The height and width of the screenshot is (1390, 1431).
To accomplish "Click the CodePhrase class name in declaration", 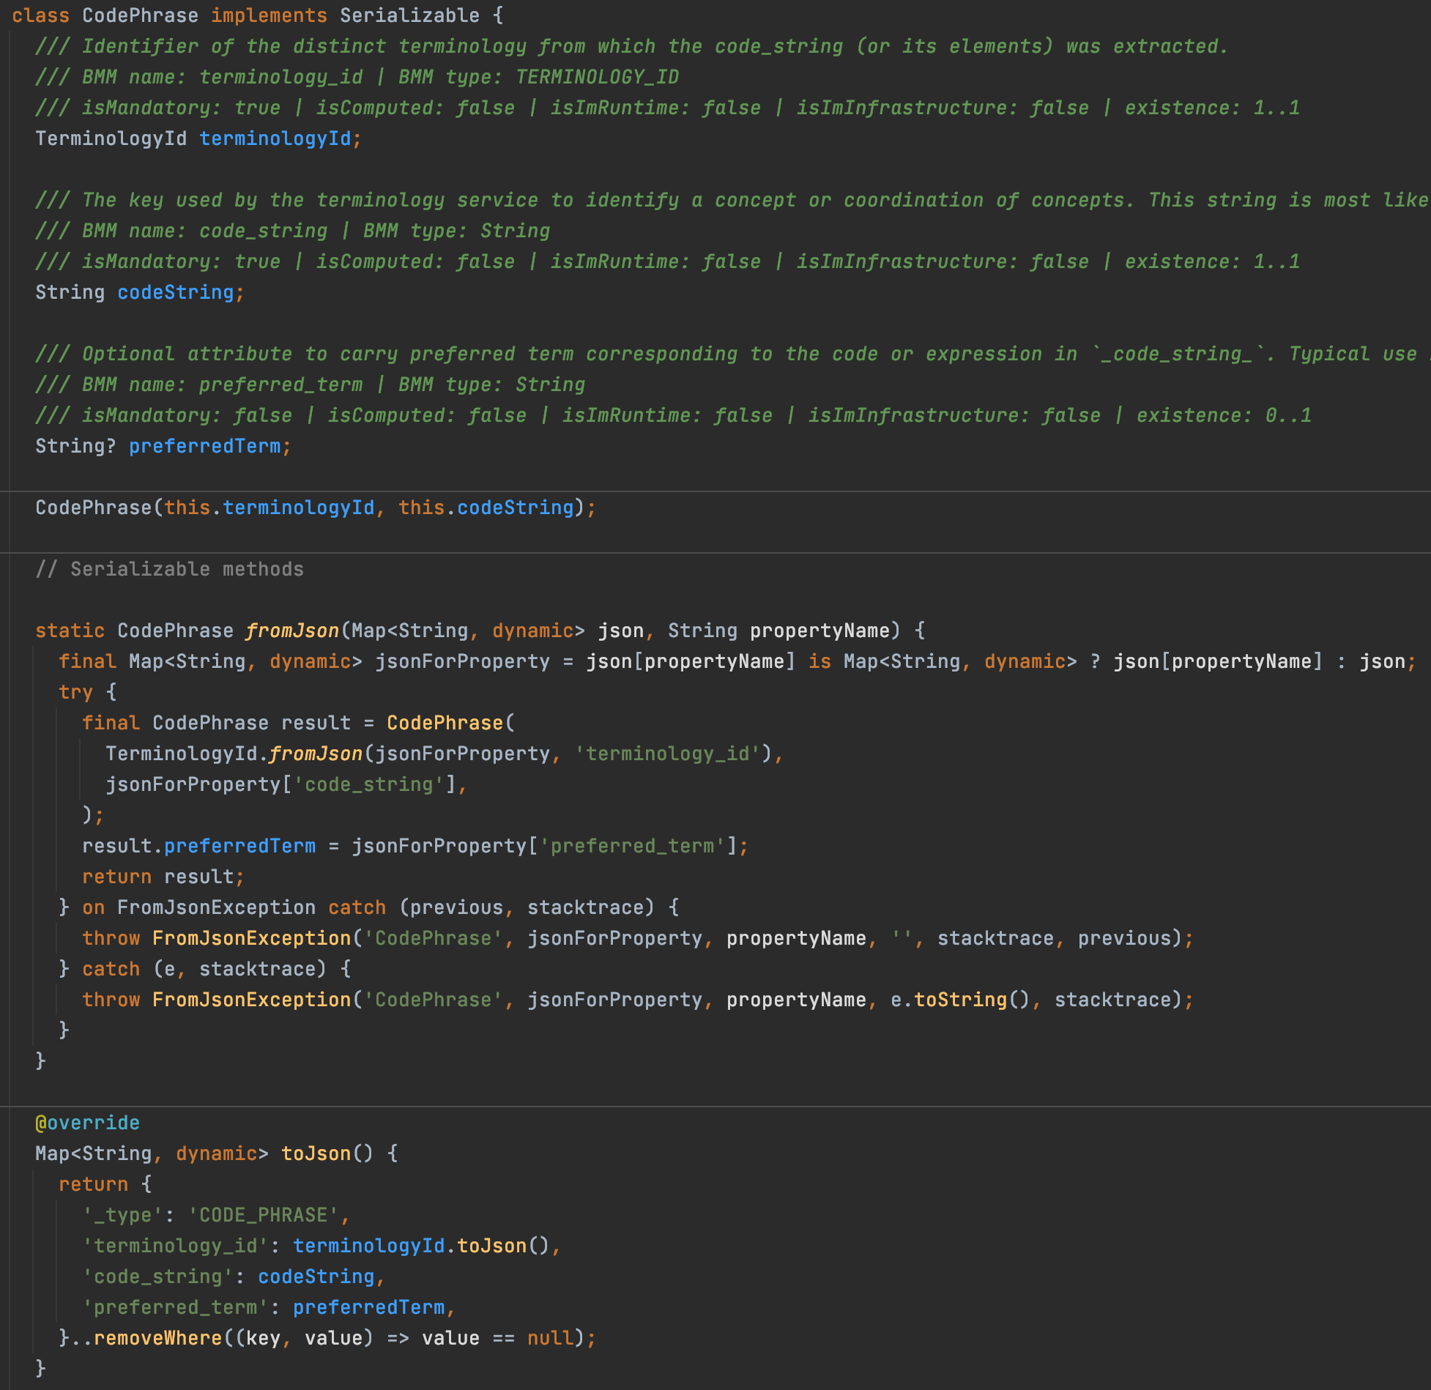I will [140, 15].
